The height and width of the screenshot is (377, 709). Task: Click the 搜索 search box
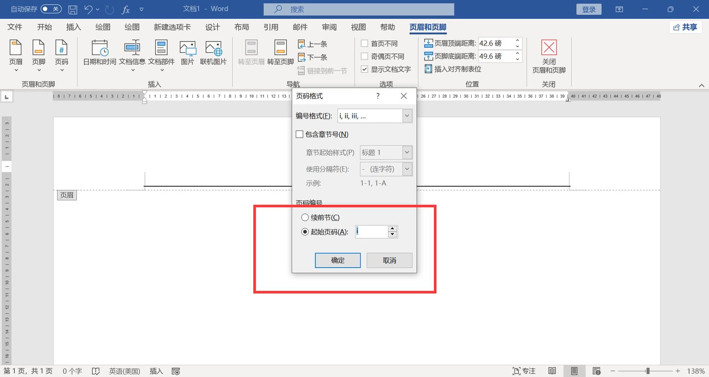point(359,9)
